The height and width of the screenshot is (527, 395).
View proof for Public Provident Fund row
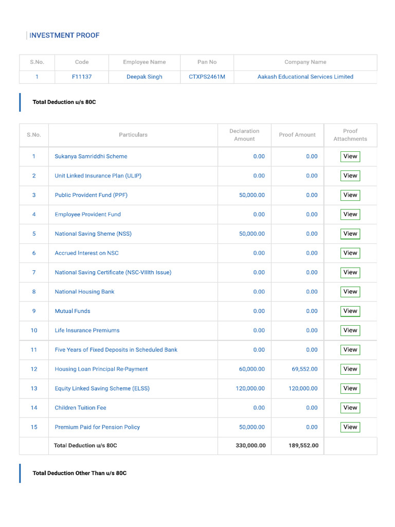click(x=350, y=195)
